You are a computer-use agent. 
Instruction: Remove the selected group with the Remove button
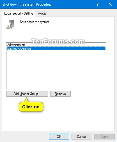60,94
